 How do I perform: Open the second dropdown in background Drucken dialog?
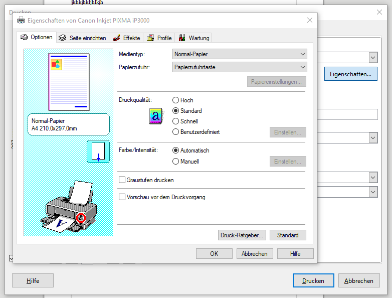point(373,138)
